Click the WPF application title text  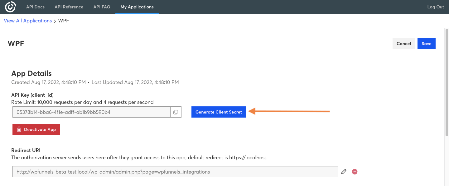click(x=16, y=44)
